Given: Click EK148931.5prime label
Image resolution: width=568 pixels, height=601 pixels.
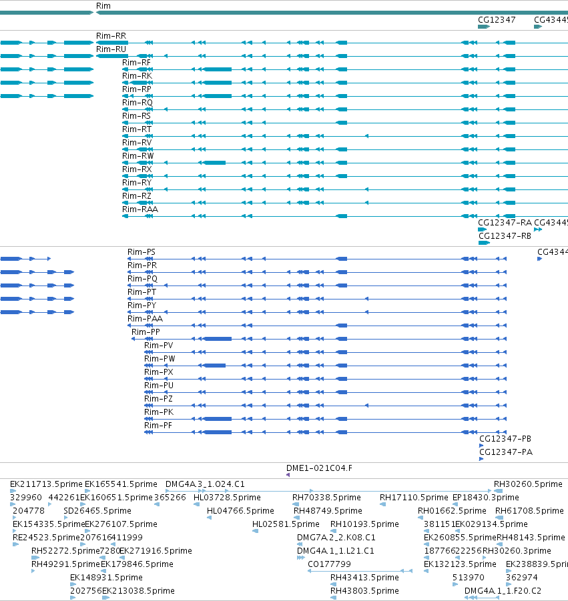Looking at the screenshot, I should 106,578.
